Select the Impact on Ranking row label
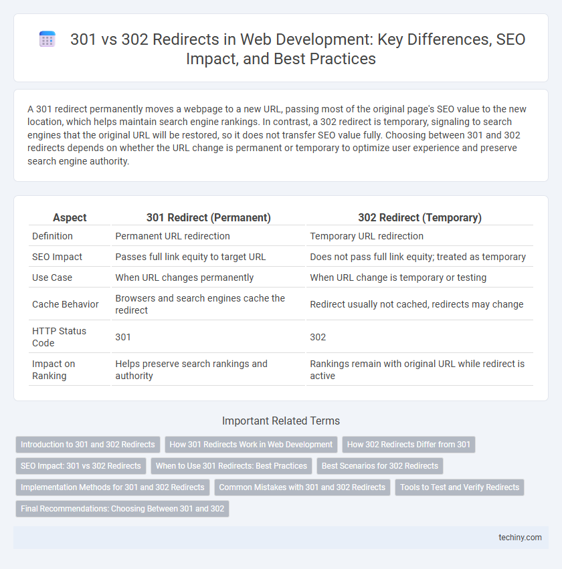This screenshot has height=569, width=562. point(54,369)
